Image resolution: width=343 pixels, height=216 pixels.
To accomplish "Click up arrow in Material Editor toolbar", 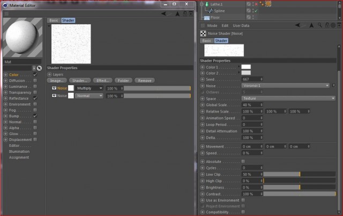I will pos(177,14).
